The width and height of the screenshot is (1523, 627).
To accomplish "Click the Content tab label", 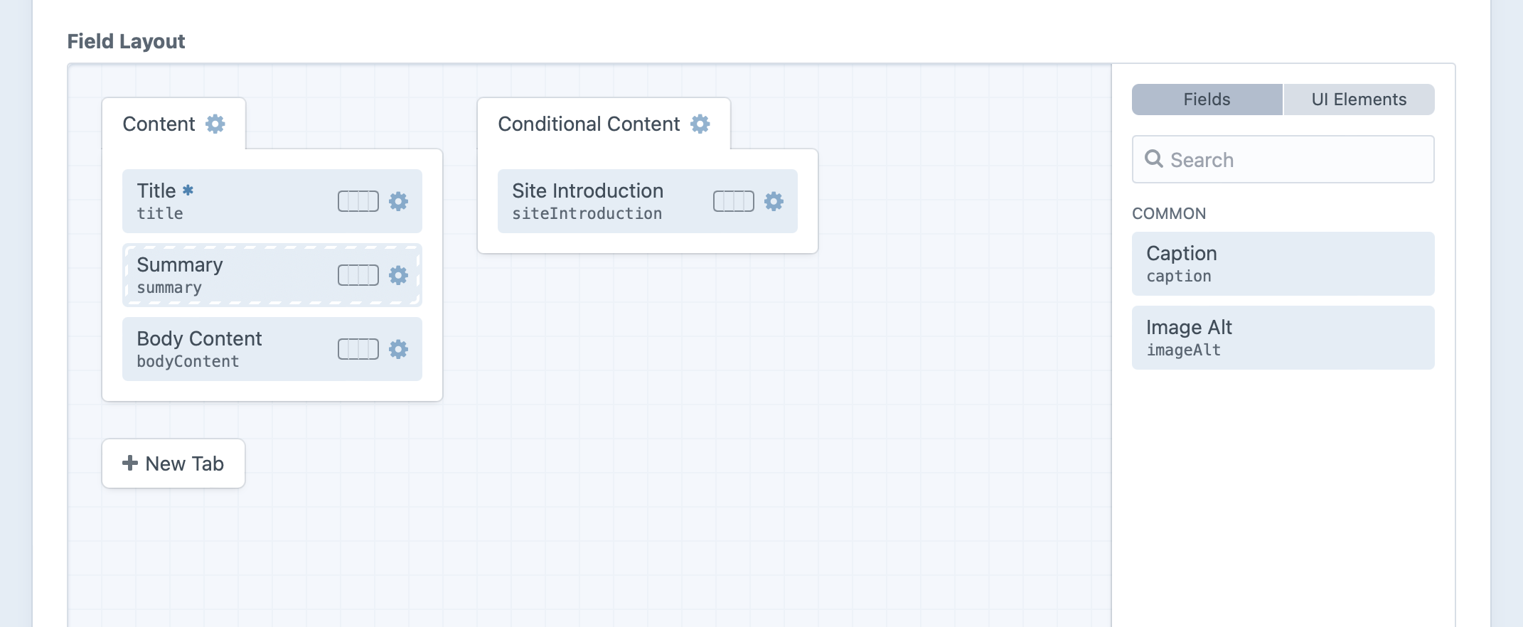I will click(159, 124).
